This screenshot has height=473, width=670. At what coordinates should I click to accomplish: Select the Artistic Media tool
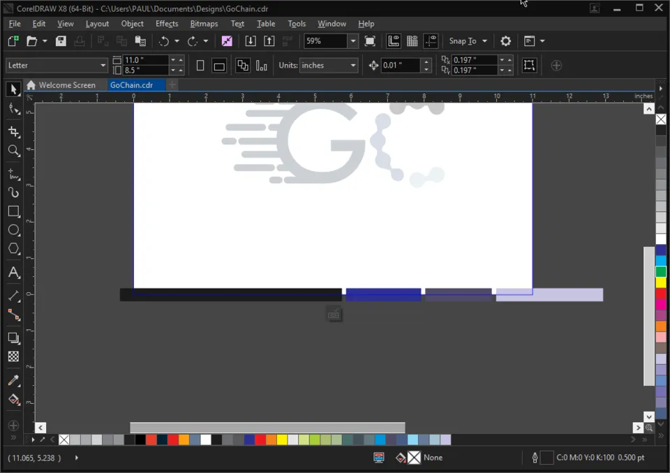13,193
